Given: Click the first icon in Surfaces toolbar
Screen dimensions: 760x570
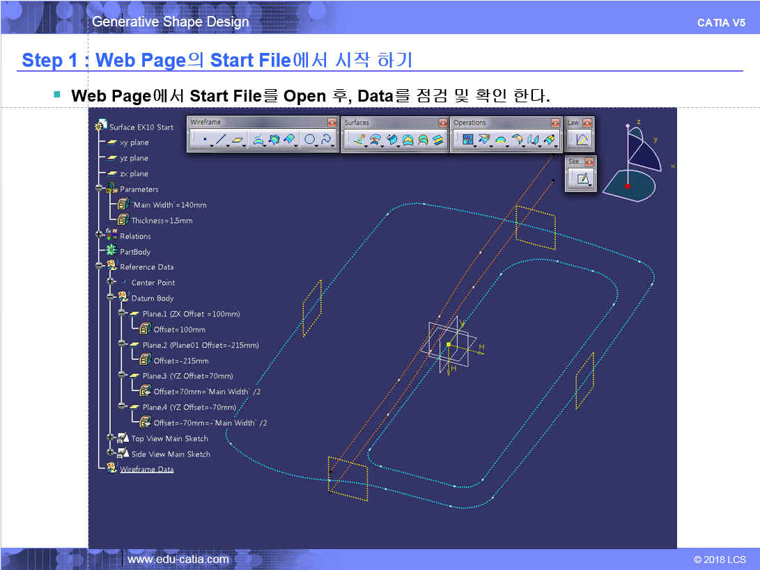Looking at the screenshot, I should (359, 140).
